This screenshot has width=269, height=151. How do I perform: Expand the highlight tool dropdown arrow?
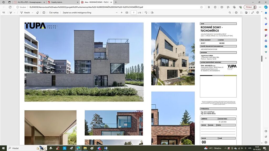[x=14, y=13]
